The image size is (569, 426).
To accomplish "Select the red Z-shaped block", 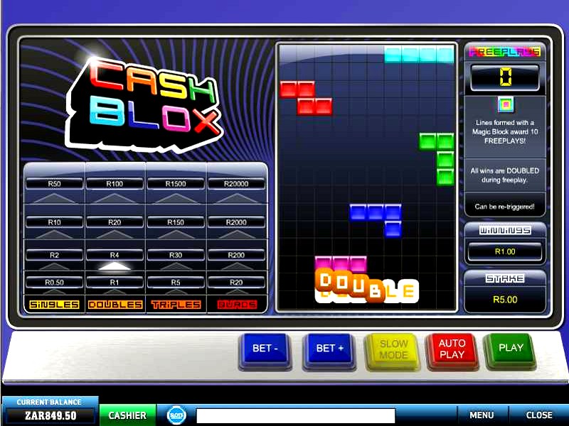I will click(306, 98).
